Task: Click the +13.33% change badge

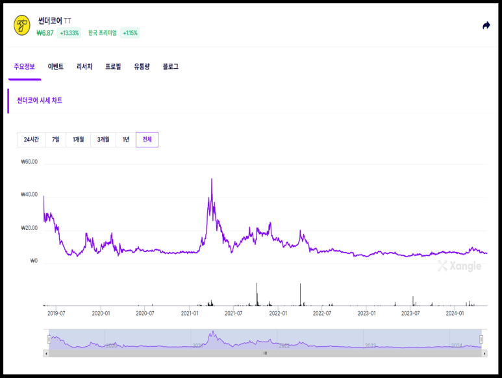Action: point(69,33)
